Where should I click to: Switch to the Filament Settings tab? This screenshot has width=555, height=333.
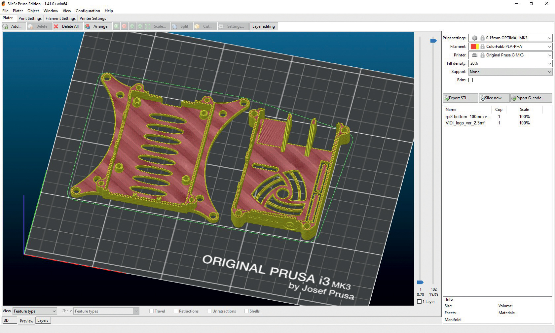[60, 18]
